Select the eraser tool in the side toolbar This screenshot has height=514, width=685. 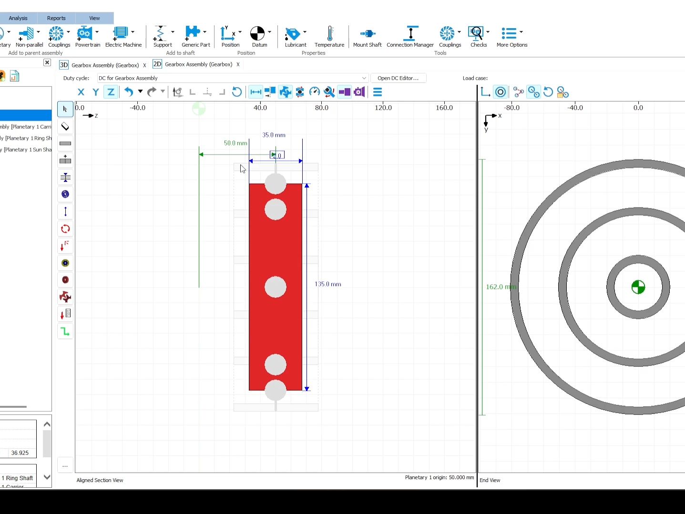(65, 126)
